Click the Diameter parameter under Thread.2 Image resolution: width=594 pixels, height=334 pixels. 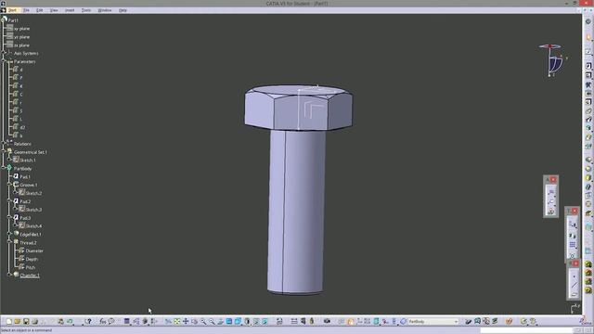click(x=34, y=251)
